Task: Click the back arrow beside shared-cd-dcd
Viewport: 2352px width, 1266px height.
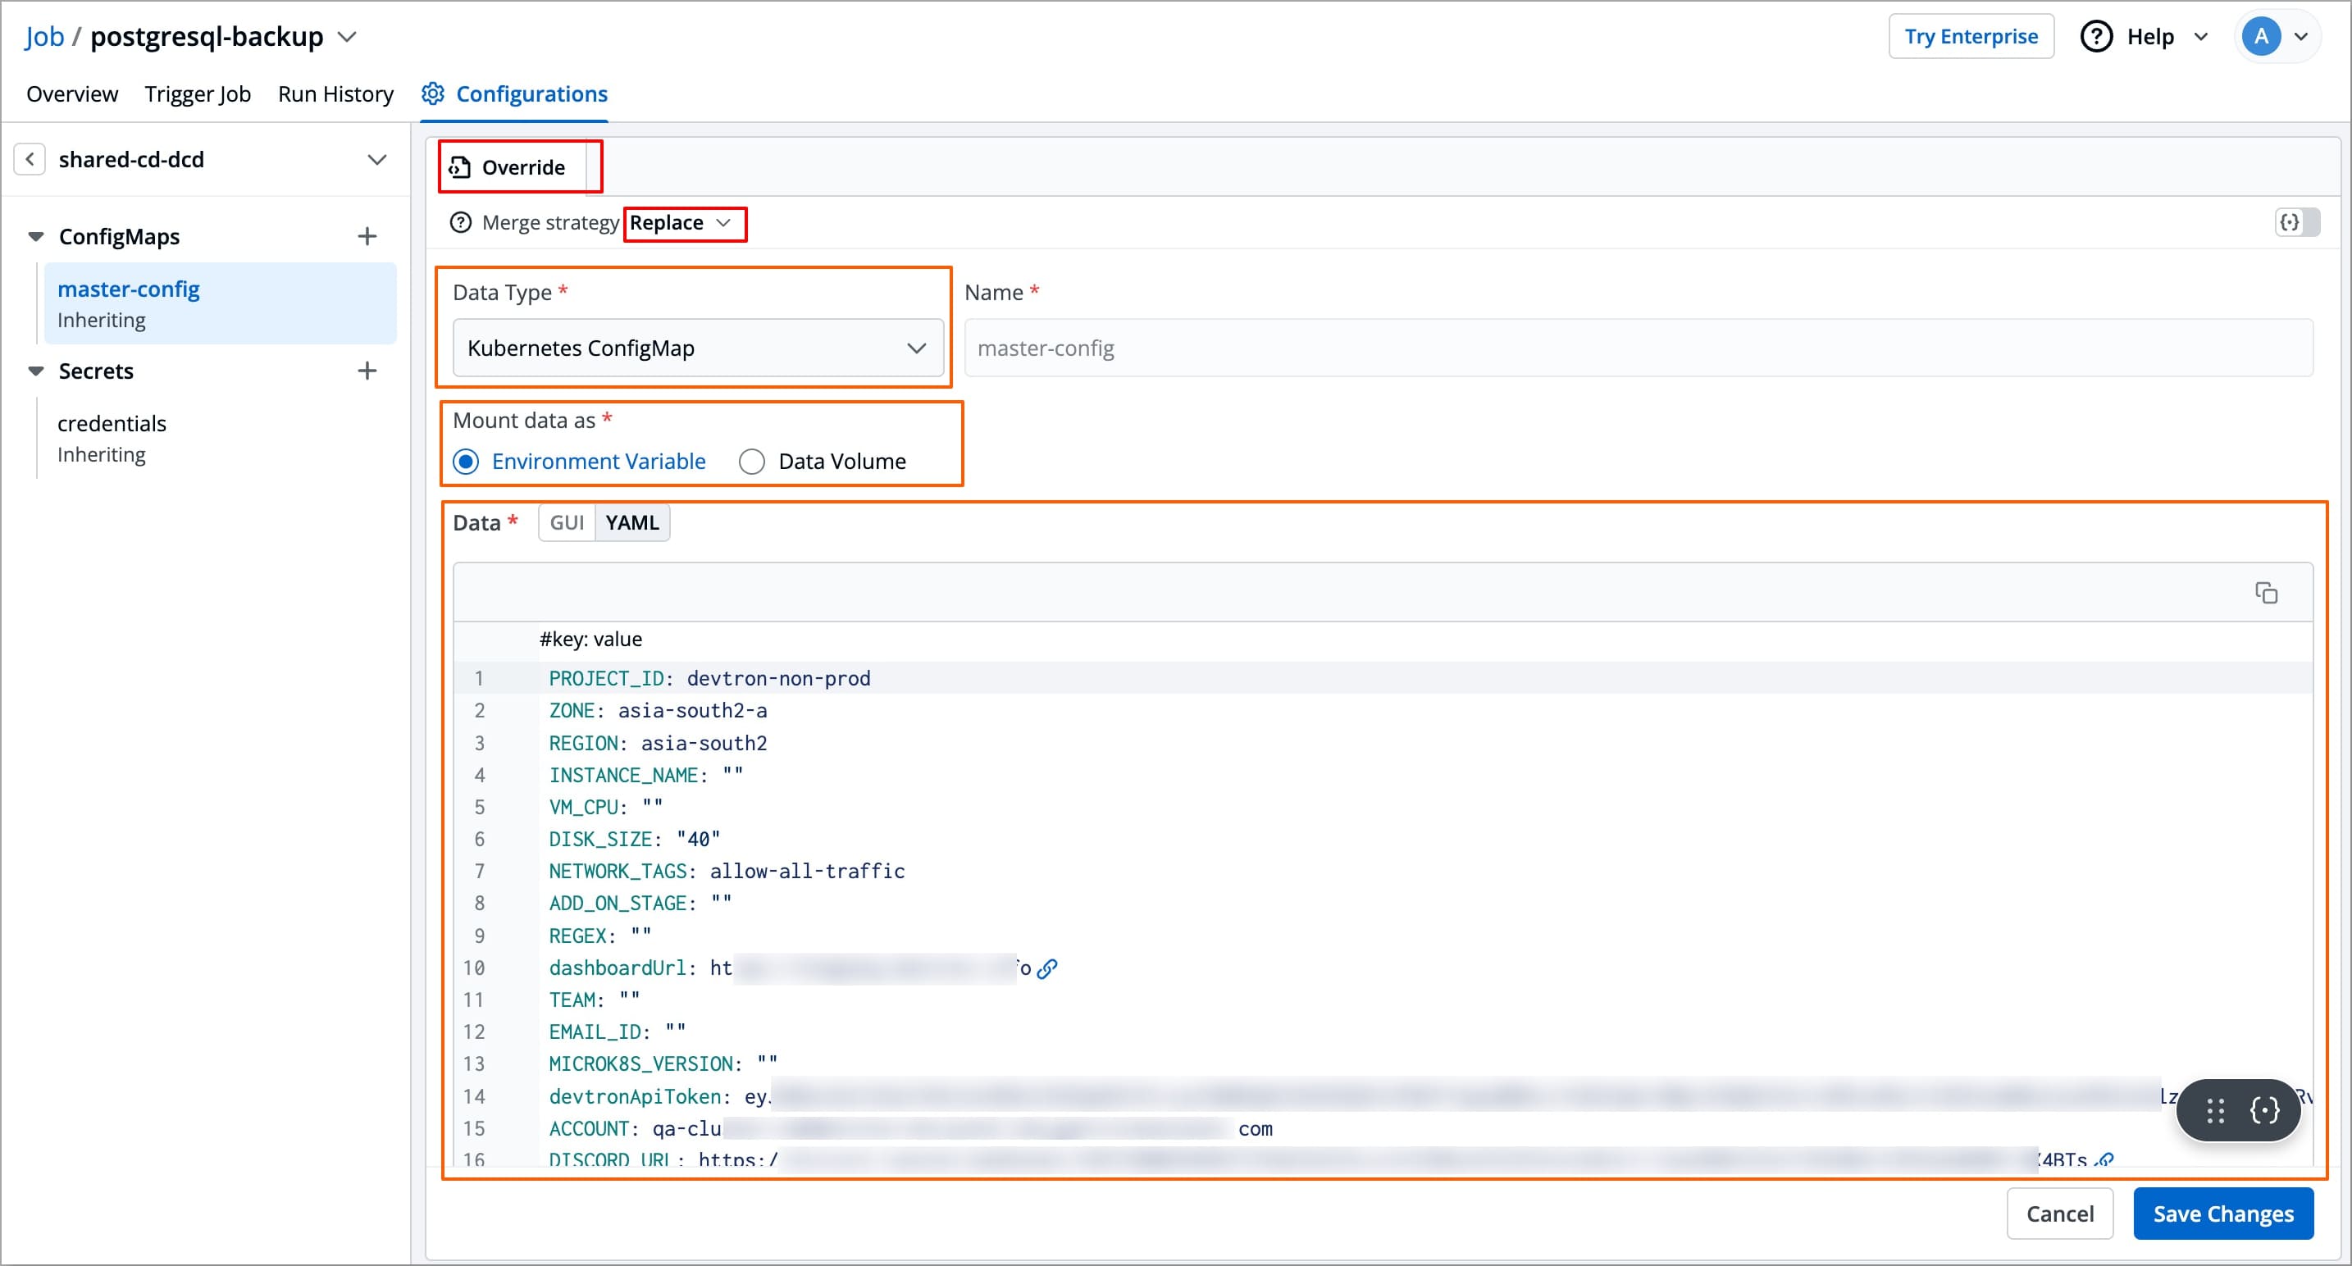Action: (x=30, y=159)
